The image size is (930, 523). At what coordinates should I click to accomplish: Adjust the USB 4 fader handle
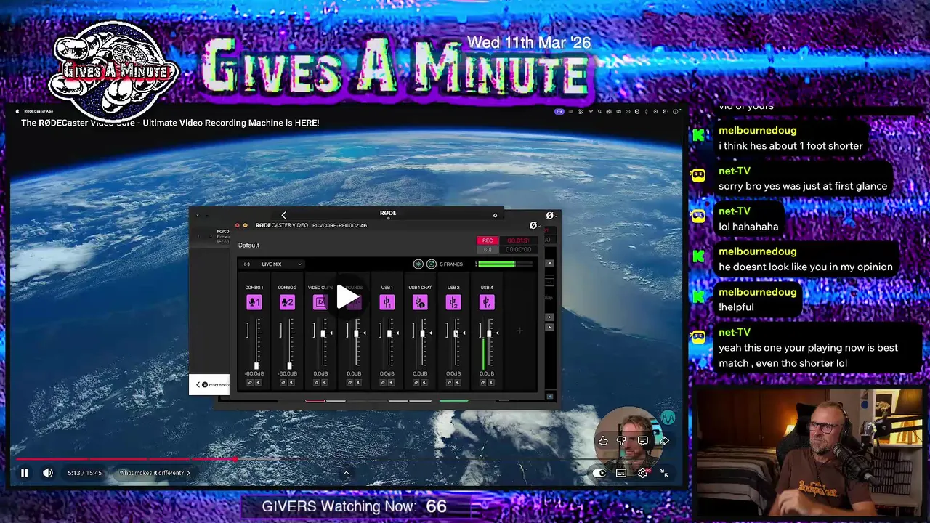(490, 333)
